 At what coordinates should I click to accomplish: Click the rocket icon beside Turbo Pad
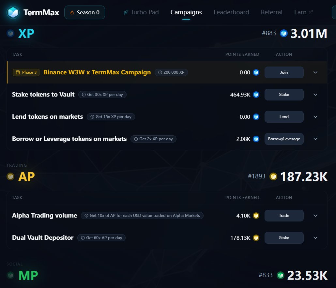pyautogui.click(x=126, y=13)
